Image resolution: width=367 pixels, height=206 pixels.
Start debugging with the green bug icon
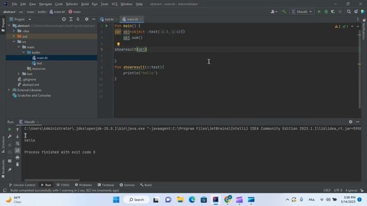(x=326, y=11)
